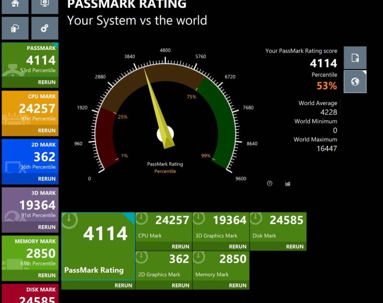Click the timer icon on 3D Graphics Mark tile
This screenshot has width=383, height=303.
199,218
